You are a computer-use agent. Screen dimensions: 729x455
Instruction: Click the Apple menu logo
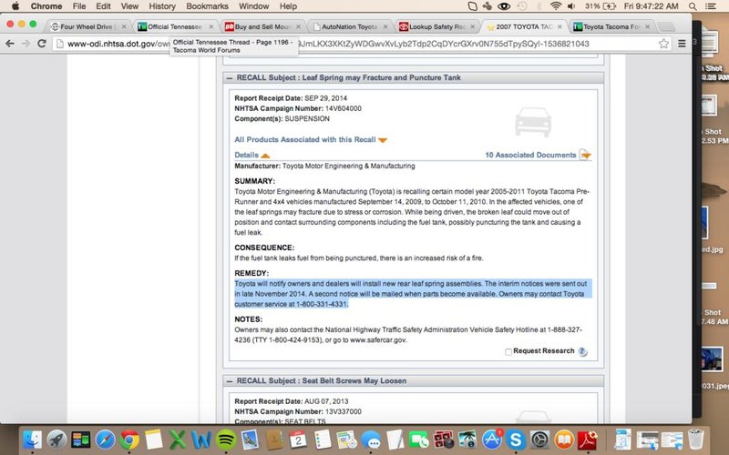coord(15,6)
